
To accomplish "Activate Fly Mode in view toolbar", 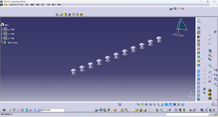I will [138, 104].
